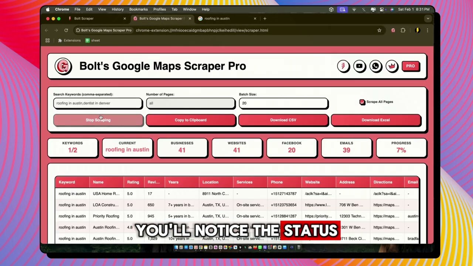Click the green sheet icon in the bookmarks bar
The height and width of the screenshot is (266, 473).
tap(88, 40)
